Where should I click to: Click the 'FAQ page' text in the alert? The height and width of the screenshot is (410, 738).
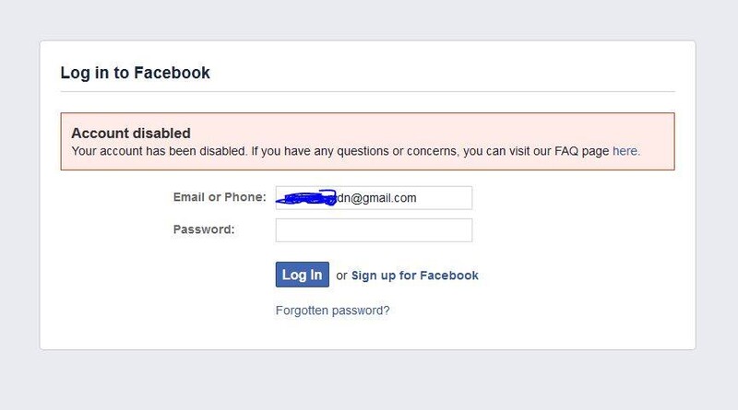click(x=582, y=151)
